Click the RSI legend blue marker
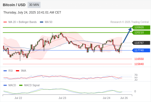The image size is (151, 102). [5, 71]
